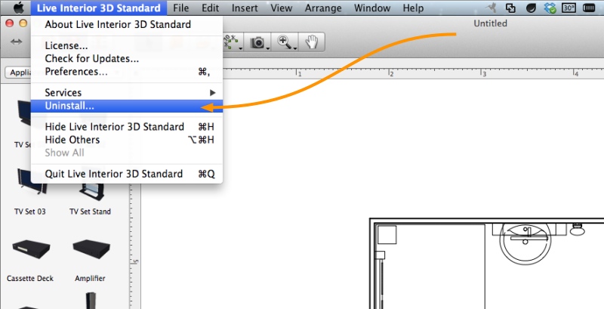Select the small lamp object near sink
Viewport: 604px width, 309px height.
tap(577, 229)
